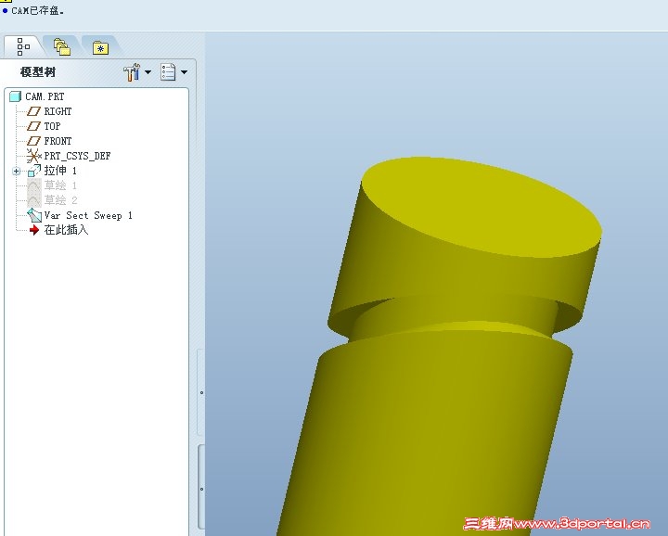The image size is (668, 536).
Task: Click the top face of the cam model
Action: pyautogui.click(x=482, y=207)
